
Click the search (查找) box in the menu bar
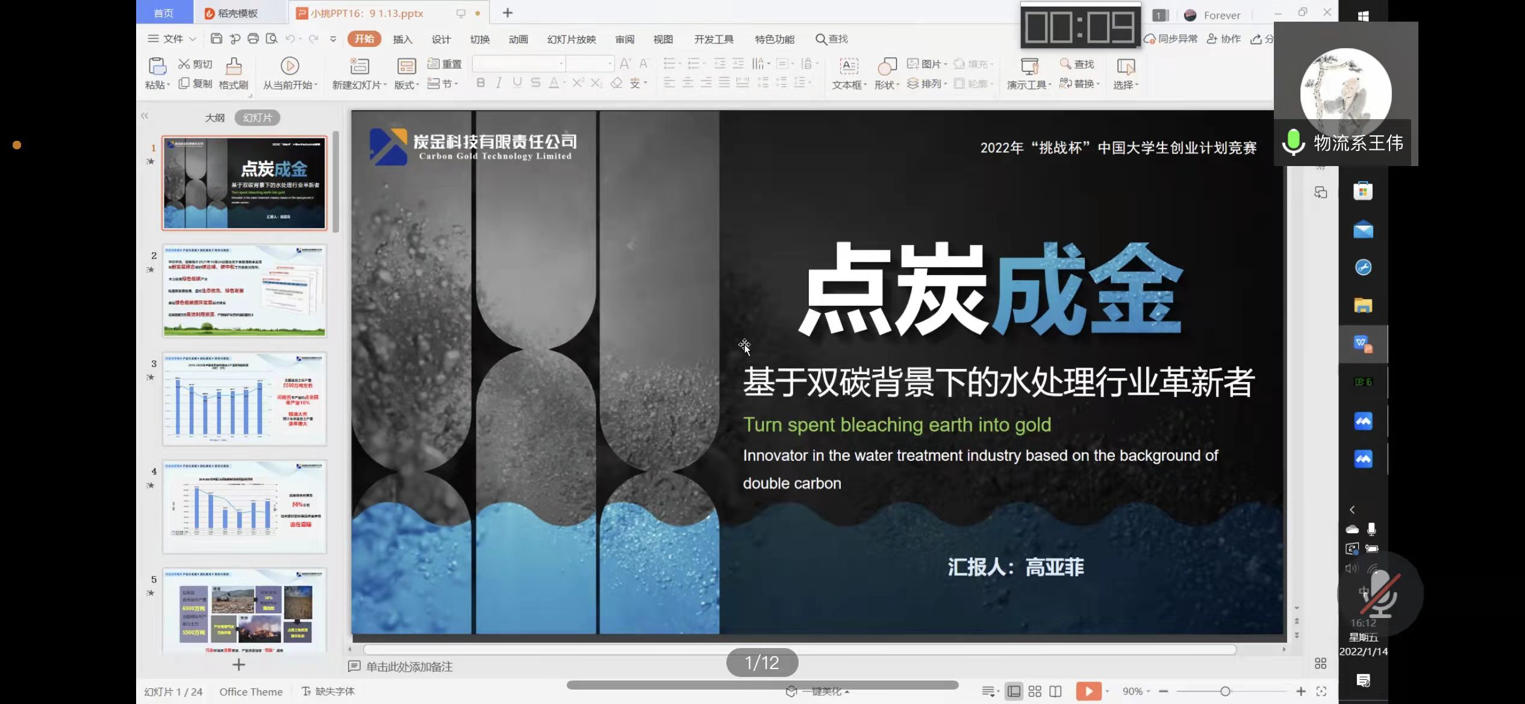click(x=832, y=39)
